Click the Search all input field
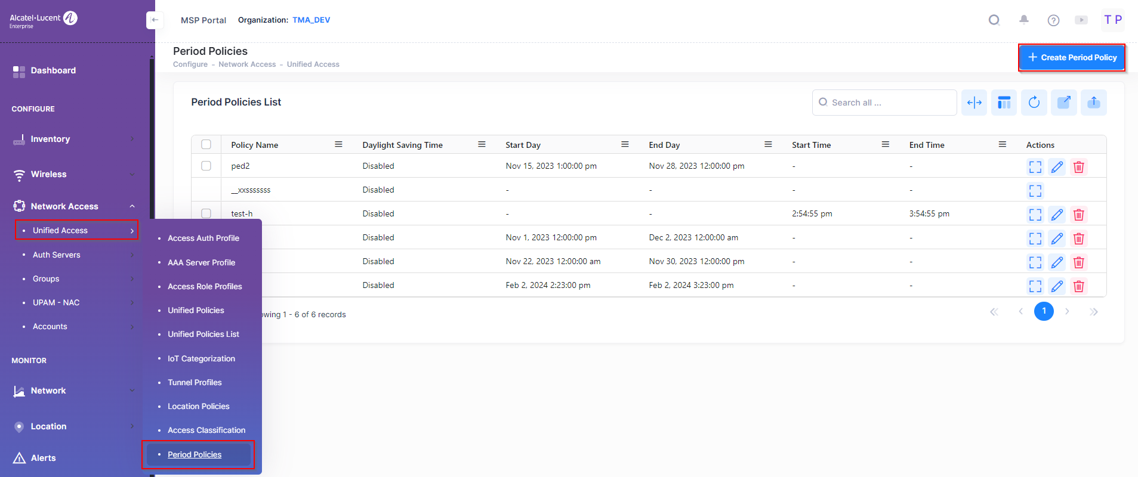This screenshot has height=477, width=1138. 884,103
